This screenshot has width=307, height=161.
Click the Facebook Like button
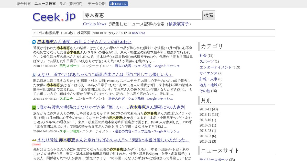point(118,4)
